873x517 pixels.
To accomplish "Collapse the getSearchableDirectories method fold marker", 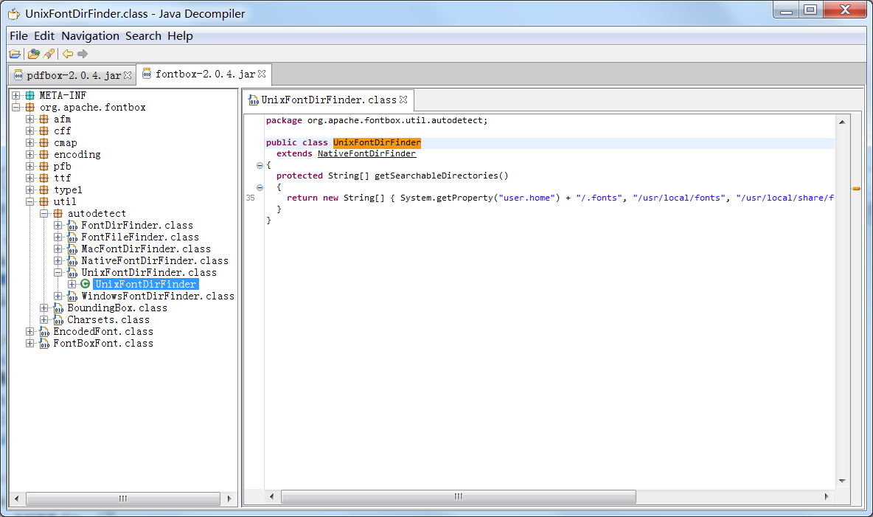I will pos(260,187).
